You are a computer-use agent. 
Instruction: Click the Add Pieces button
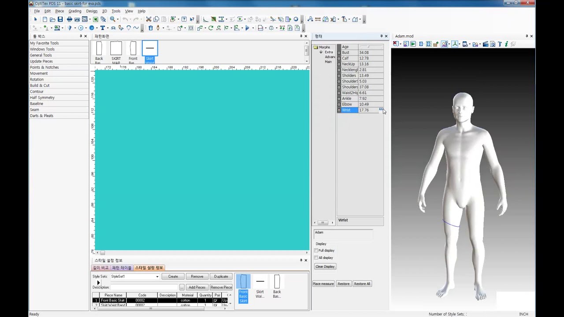click(x=197, y=287)
